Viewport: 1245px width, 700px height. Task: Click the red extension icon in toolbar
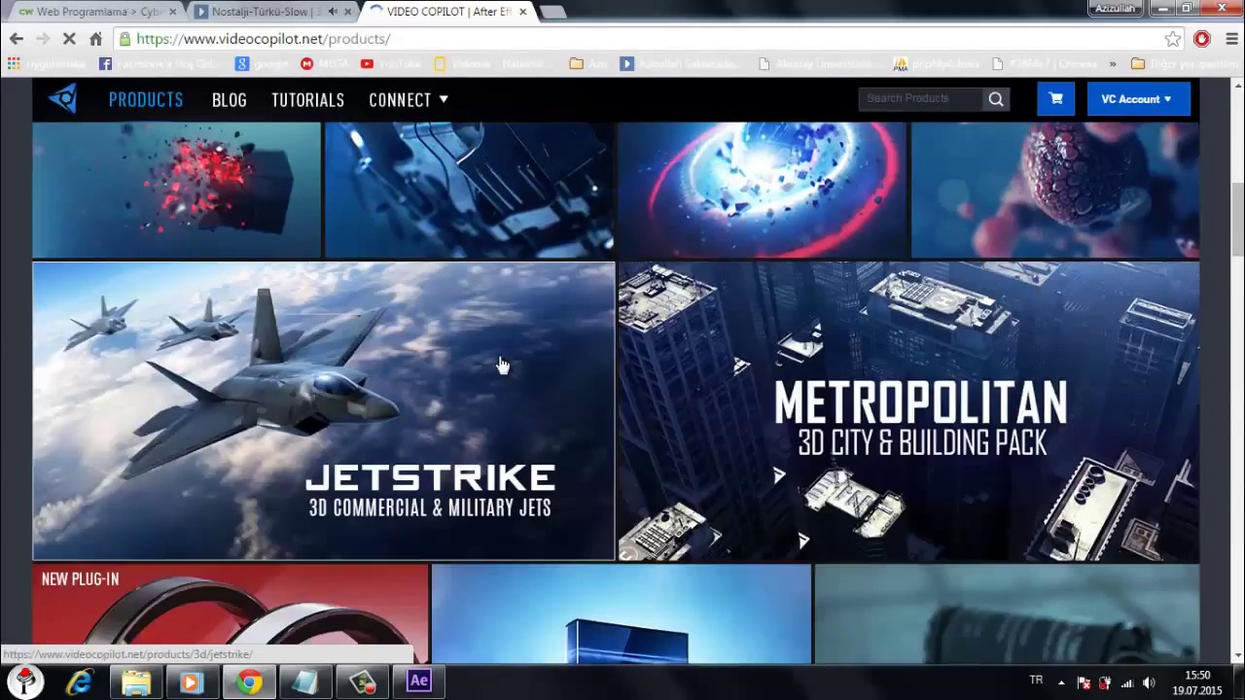(x=1202, y=39)
